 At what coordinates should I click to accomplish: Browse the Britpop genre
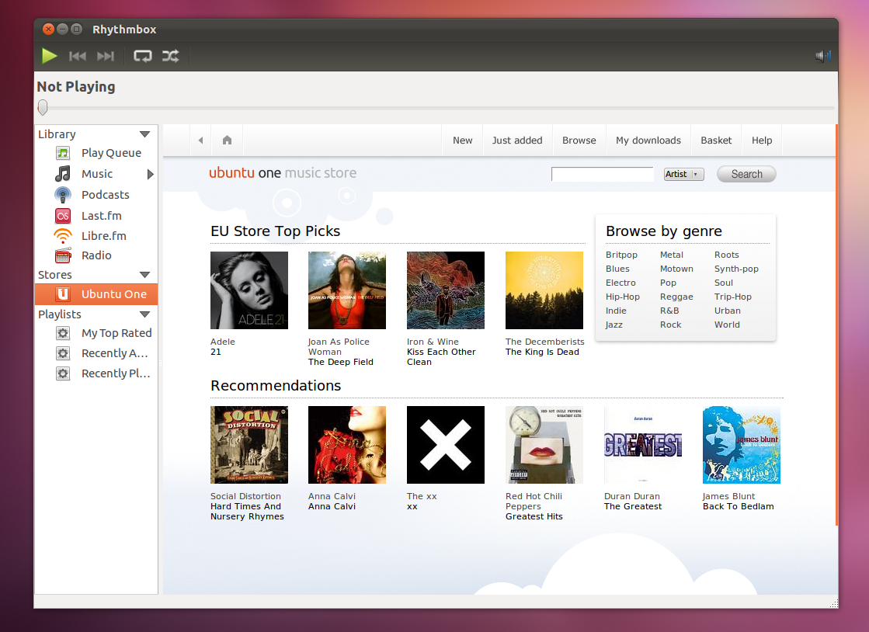pos(621,255)
